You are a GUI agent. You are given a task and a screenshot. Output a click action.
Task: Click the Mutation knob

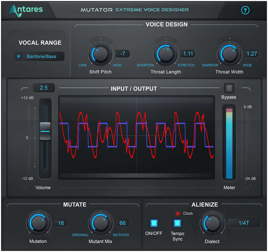(x=38, y=223)
